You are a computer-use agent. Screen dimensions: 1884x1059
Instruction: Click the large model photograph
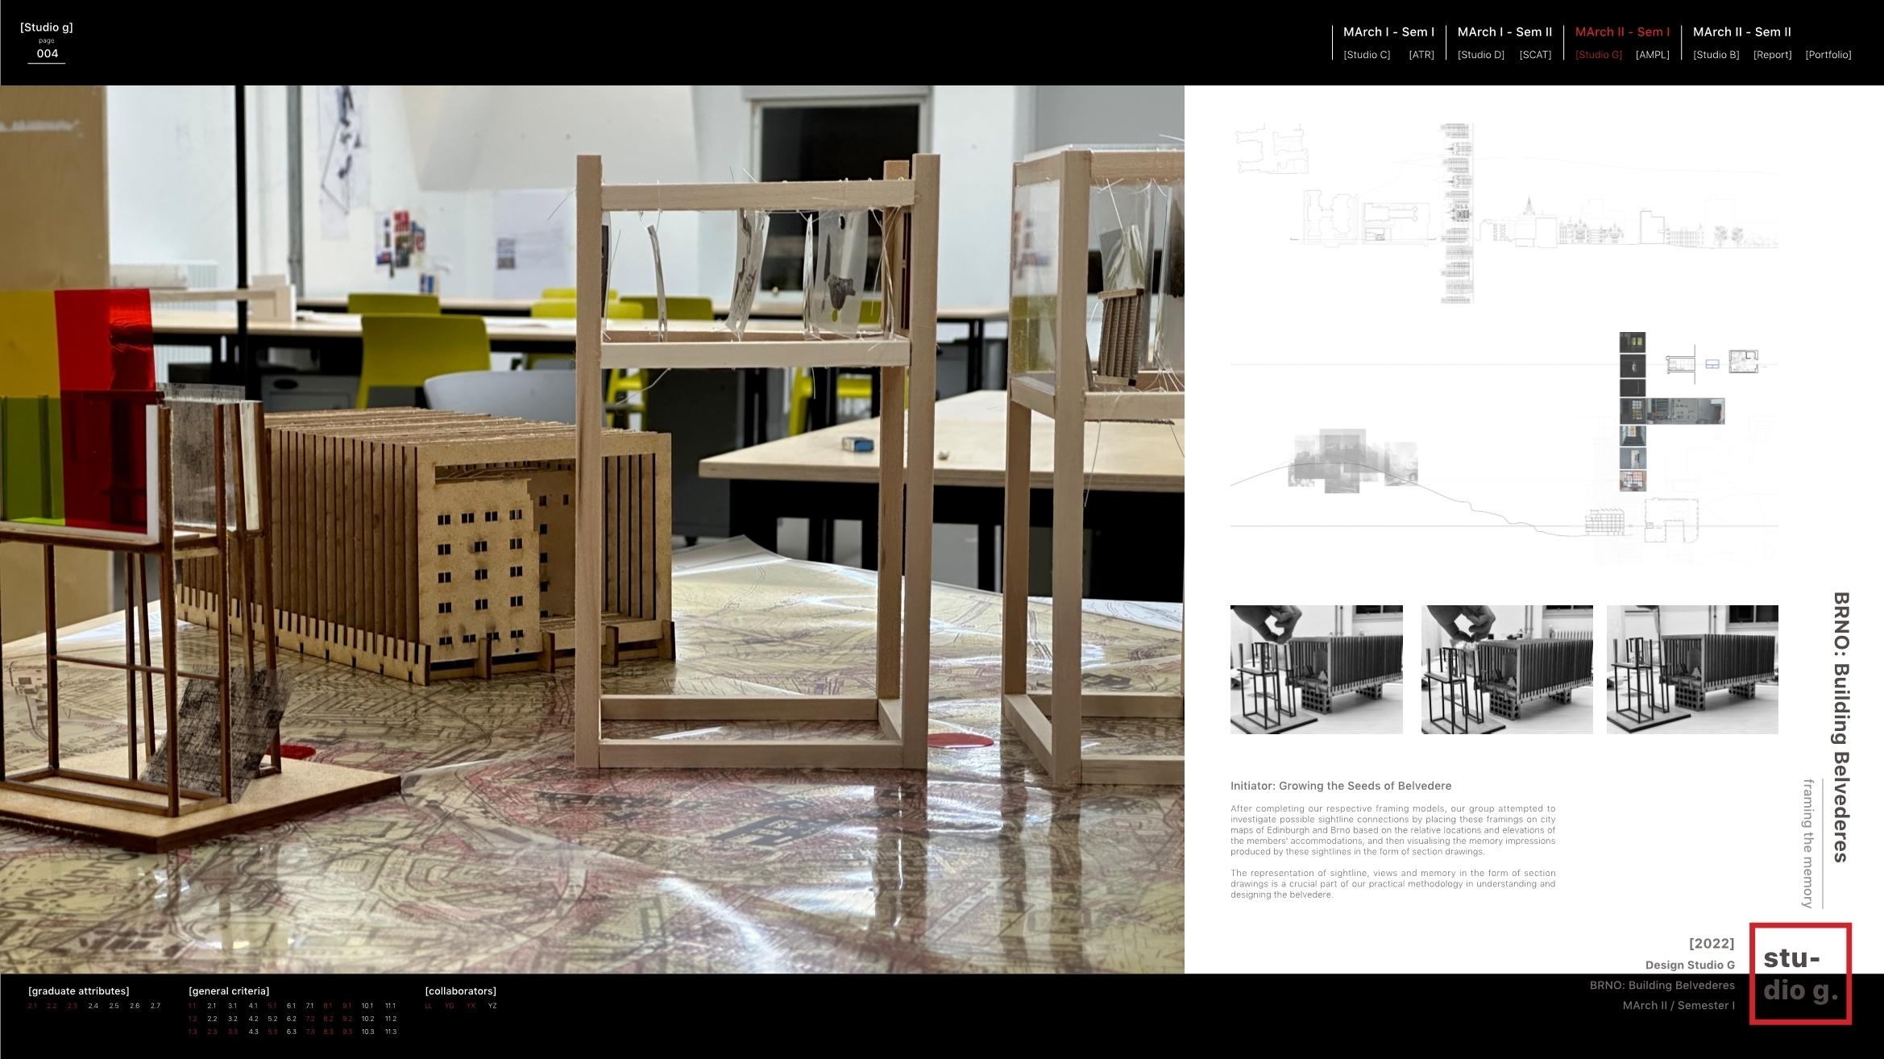coord(592,529)
